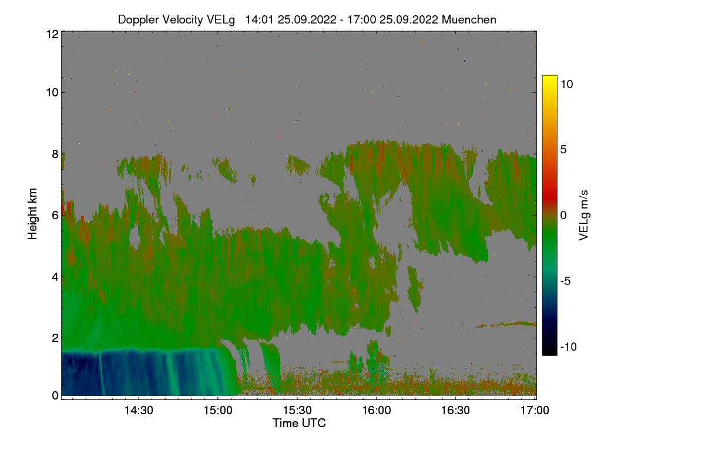Click the 'VELg m/s' colorbar label
The image size is (705, 470).
pos(584,214)
